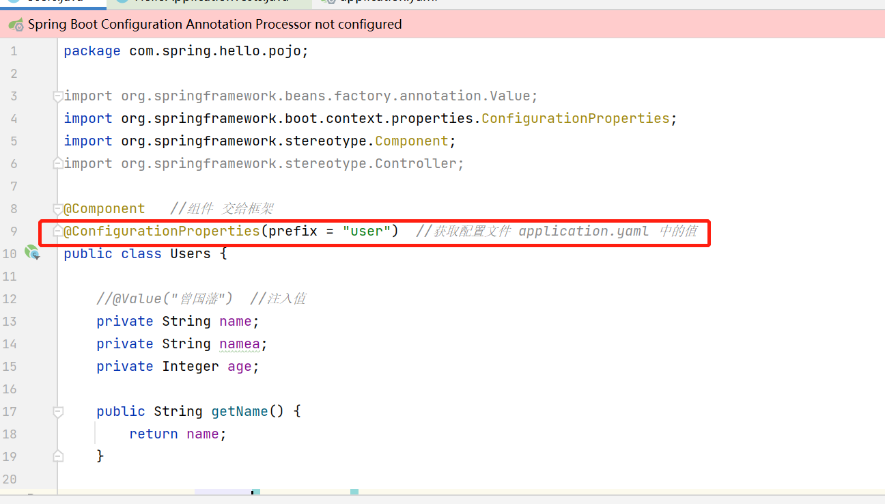
Task: Click the commented-out @Value("曾国藩") annotation
Action: click(x=165, y=298)
